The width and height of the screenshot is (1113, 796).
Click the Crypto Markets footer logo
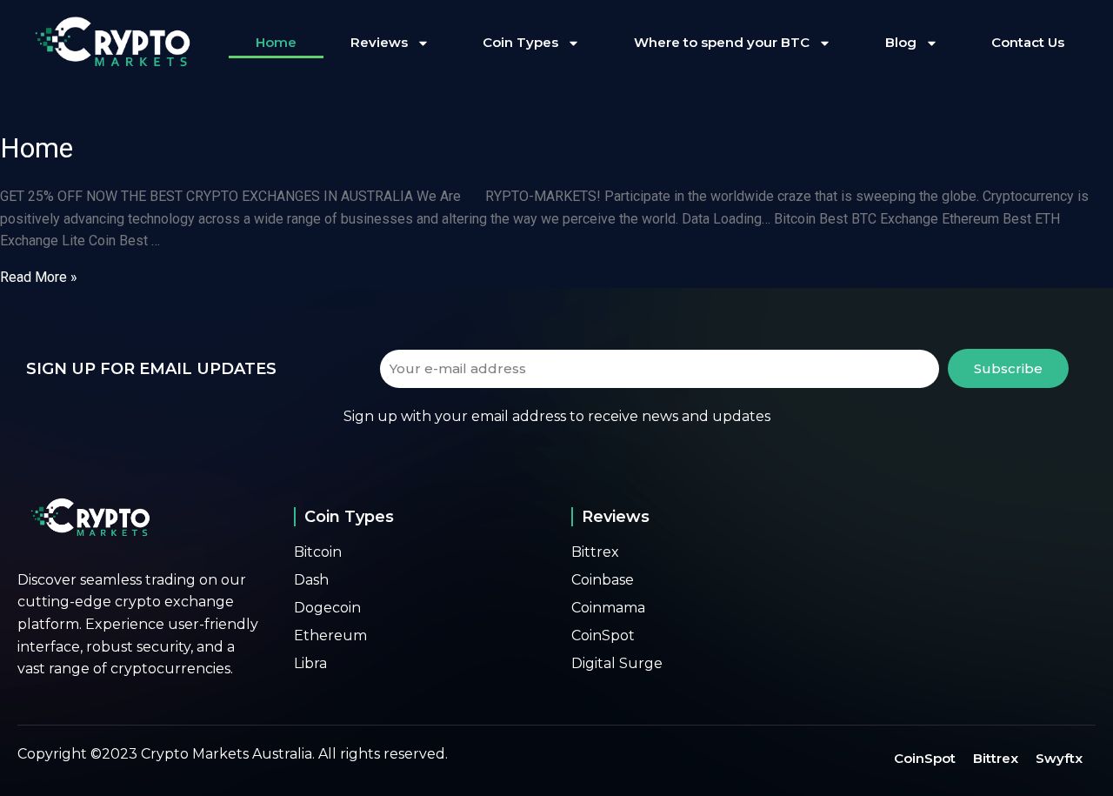pyautogui.click(x=90, y=517)
